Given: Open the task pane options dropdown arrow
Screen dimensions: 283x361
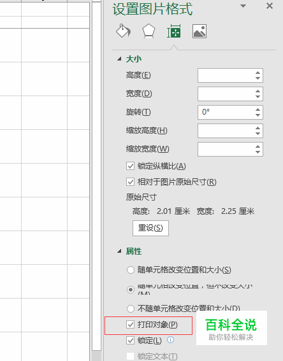Looking at the screenshot, I should [x=243, y=6].
